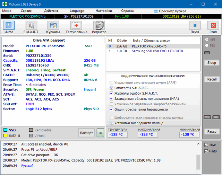Image resolution: width=222 pixels, height=175 pixels.
Task: Open the S.M.A.R.T. toolbar icon
Action: (x=31, y=27)
